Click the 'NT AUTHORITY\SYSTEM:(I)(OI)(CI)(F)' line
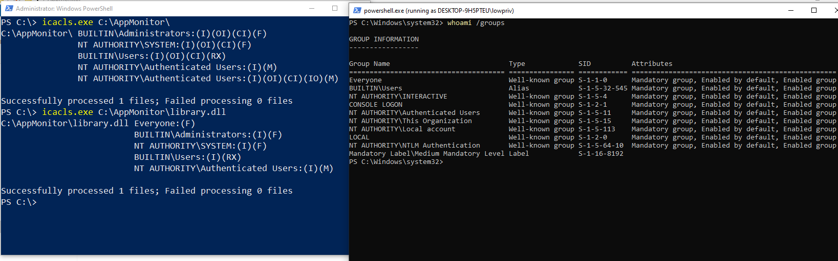The height and width of the screenshot is (261, 838). point(164,45)
